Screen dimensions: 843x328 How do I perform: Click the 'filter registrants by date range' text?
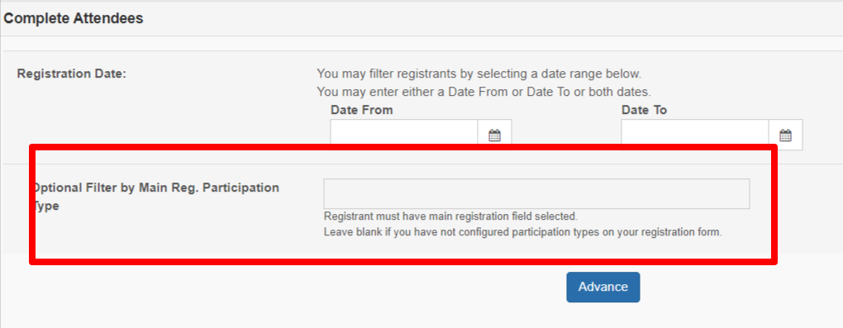(x=479, y=74)
